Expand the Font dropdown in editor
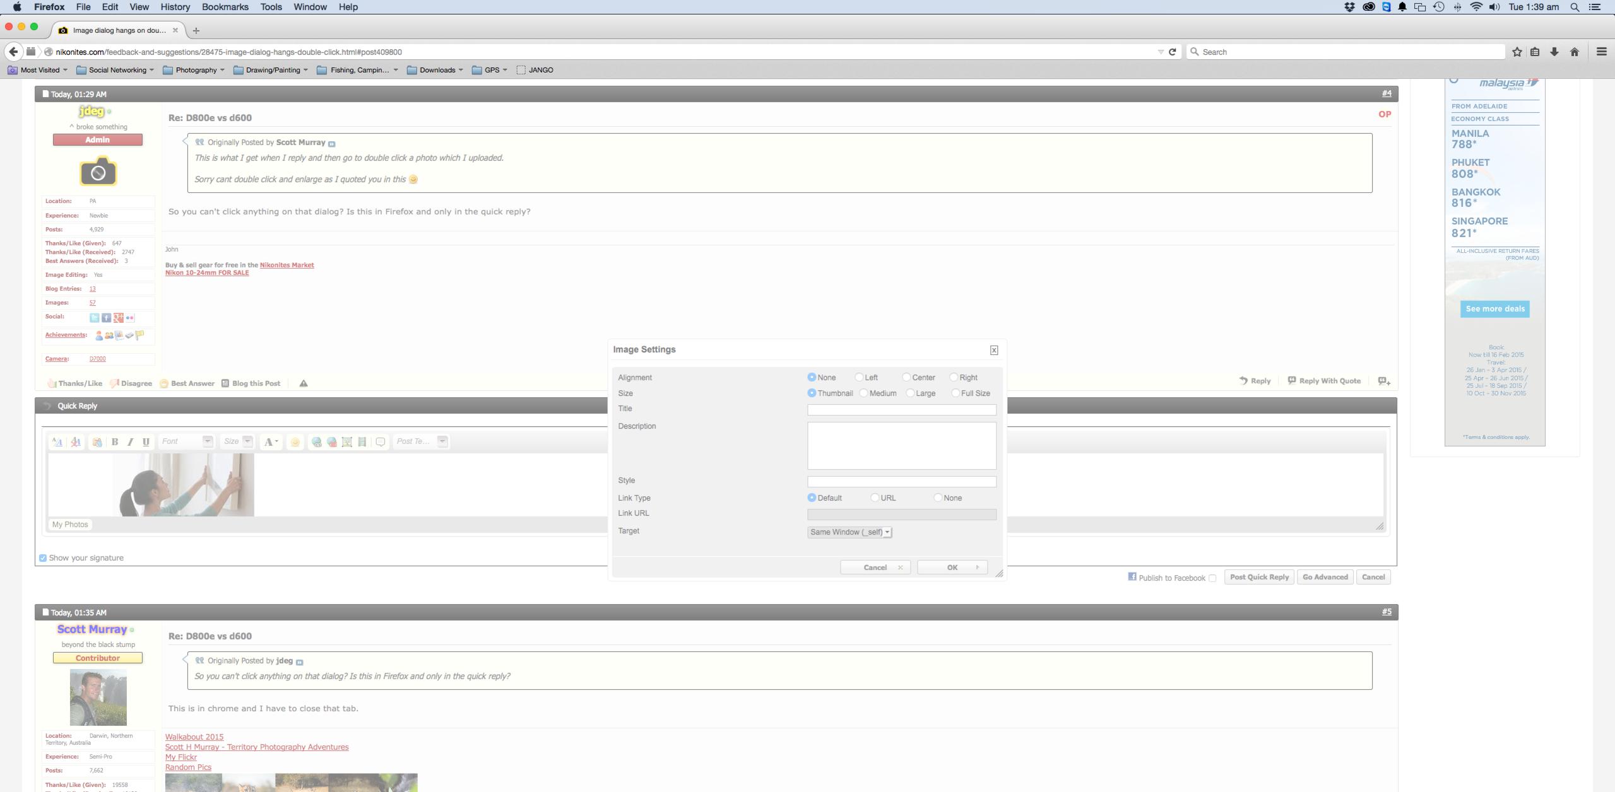Screen dimensions: 1615x792 (208, 441)
